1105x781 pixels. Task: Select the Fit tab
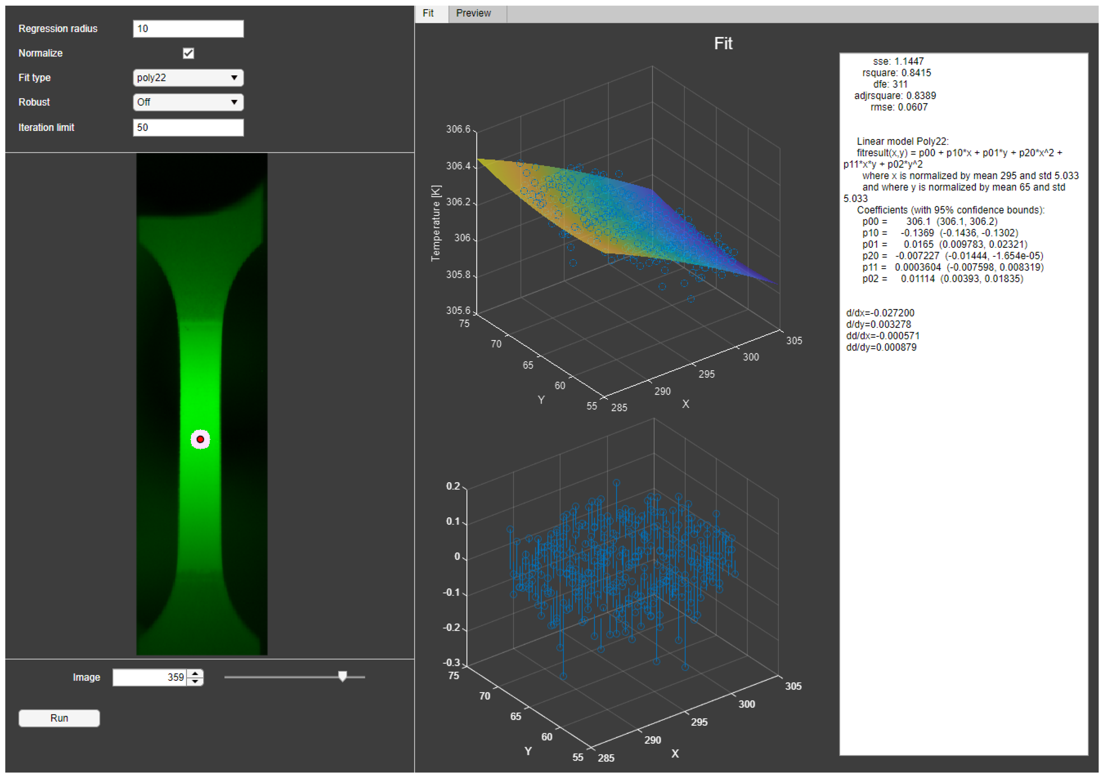tap(428, 13)
